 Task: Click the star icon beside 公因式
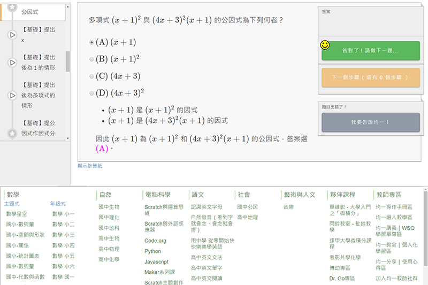[x=12, y=7]
